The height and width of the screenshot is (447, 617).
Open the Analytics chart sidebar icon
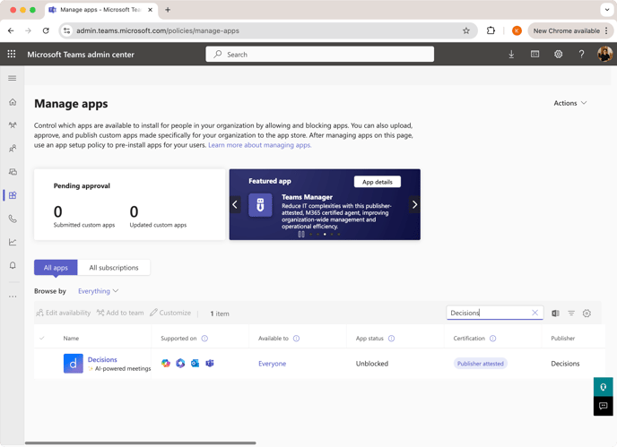click(x=13, y=242)
